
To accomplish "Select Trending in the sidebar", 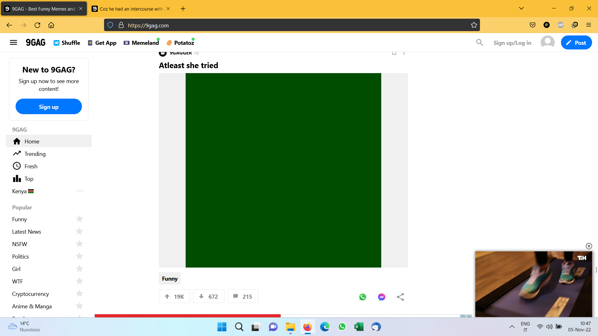I will pos(35,154).
